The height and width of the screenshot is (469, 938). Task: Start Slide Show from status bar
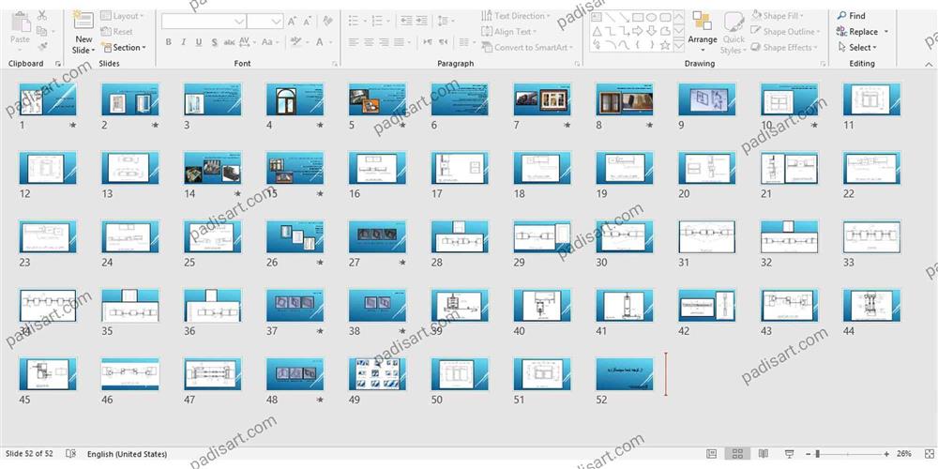click(x=786, y=454)
